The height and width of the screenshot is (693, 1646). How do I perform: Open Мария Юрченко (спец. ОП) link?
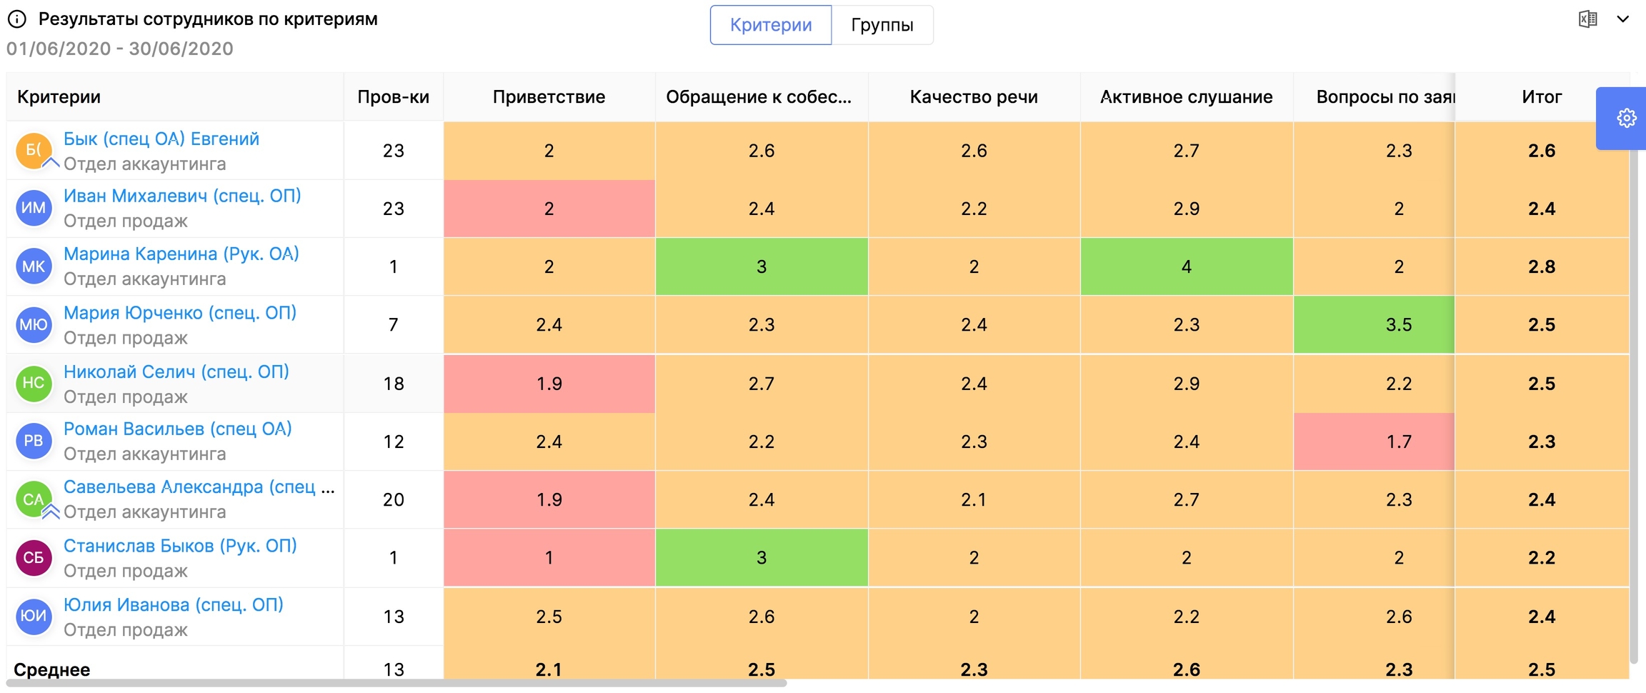tap(179, 313)
